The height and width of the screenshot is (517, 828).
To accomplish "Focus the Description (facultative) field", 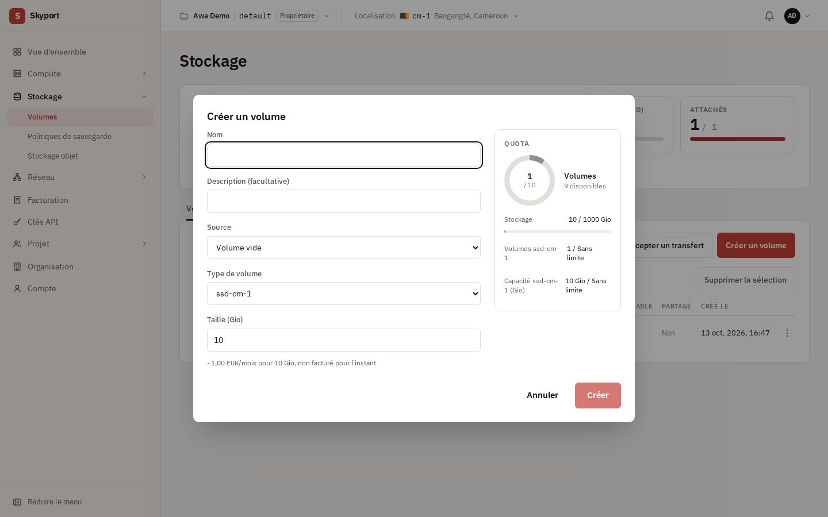I will coord(344,201).
